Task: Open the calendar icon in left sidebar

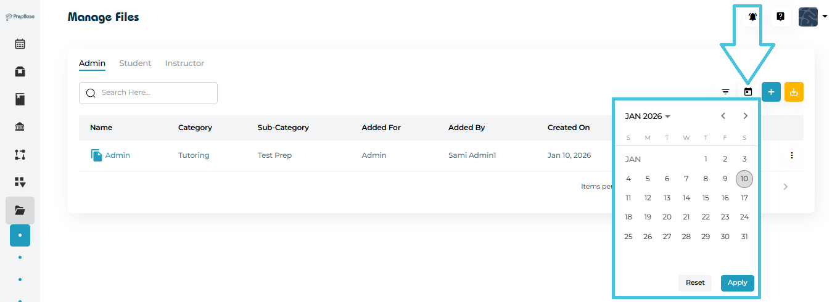Action: point(20,44)
